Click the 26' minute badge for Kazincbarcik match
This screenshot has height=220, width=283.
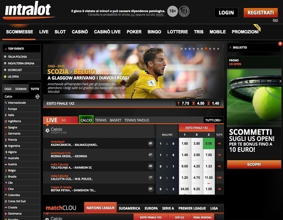coord(150,143)
